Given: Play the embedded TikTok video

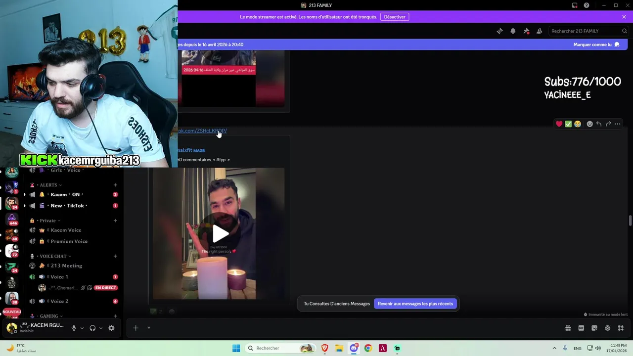Looking at the screenshot, I should [x=220, y=234].
